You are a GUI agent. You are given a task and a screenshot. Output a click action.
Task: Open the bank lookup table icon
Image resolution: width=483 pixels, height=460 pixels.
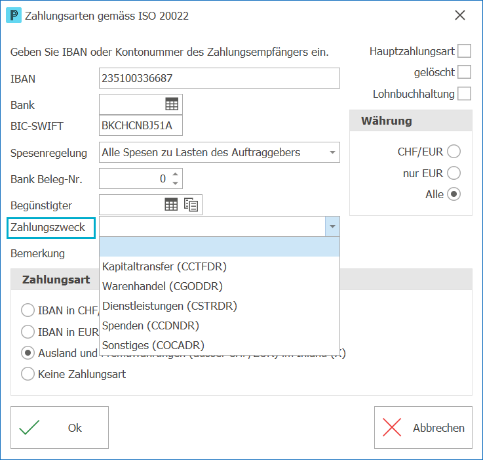click(172, 104)
